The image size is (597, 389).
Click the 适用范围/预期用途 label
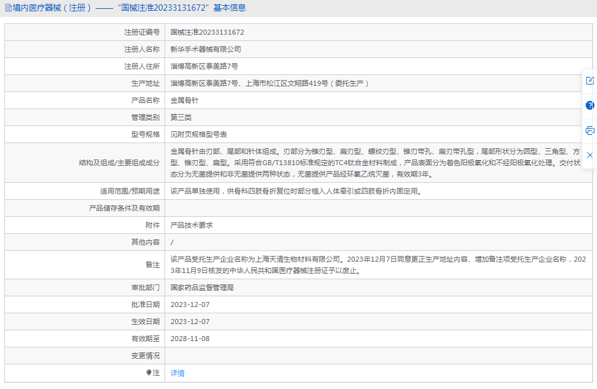[130, 191]
